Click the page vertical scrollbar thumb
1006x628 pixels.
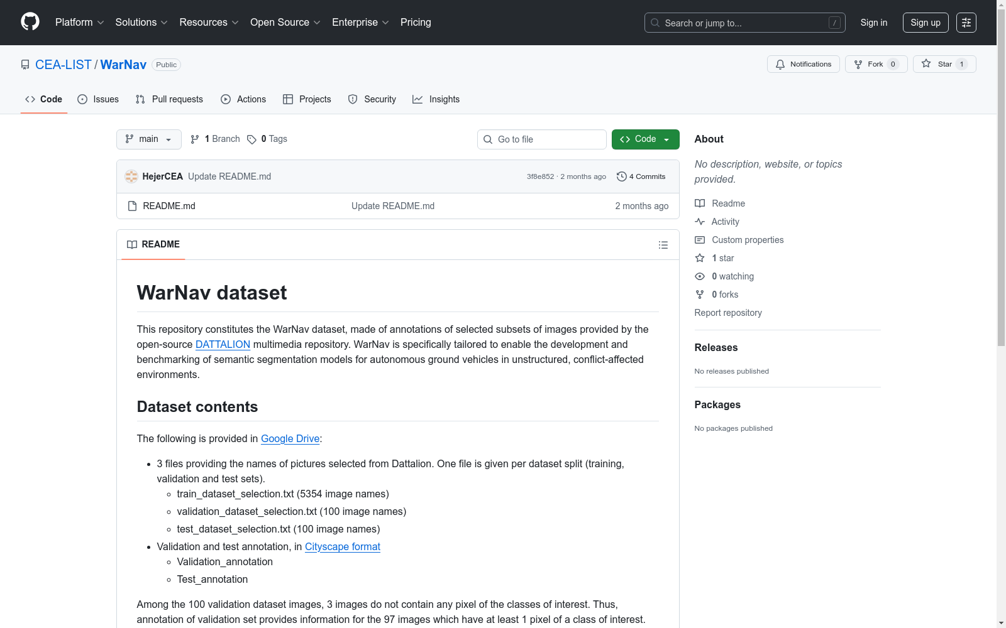pyautogui.click(x=1001, y=177)
